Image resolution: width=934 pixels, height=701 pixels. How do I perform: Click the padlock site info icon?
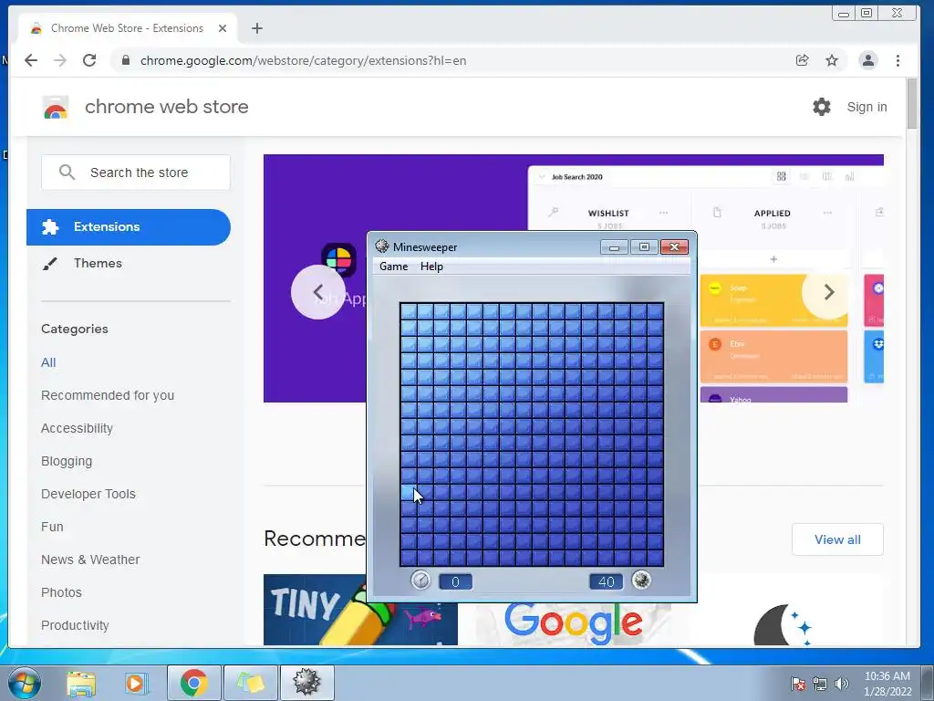[x=125, y=60]
